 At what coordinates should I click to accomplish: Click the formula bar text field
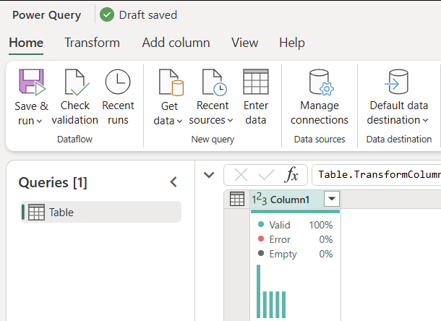[376, 175]
